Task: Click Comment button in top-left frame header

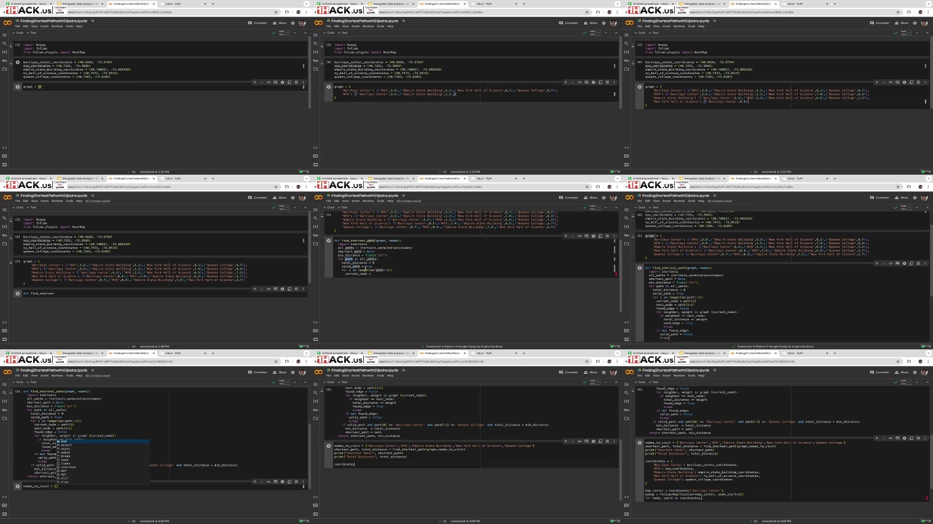Action: pos(258,23)
